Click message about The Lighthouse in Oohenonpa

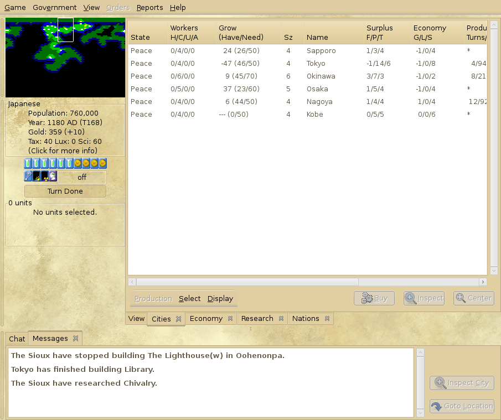tap(148, 356)
